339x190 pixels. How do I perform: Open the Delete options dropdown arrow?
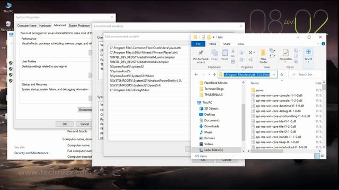point(254,52)
